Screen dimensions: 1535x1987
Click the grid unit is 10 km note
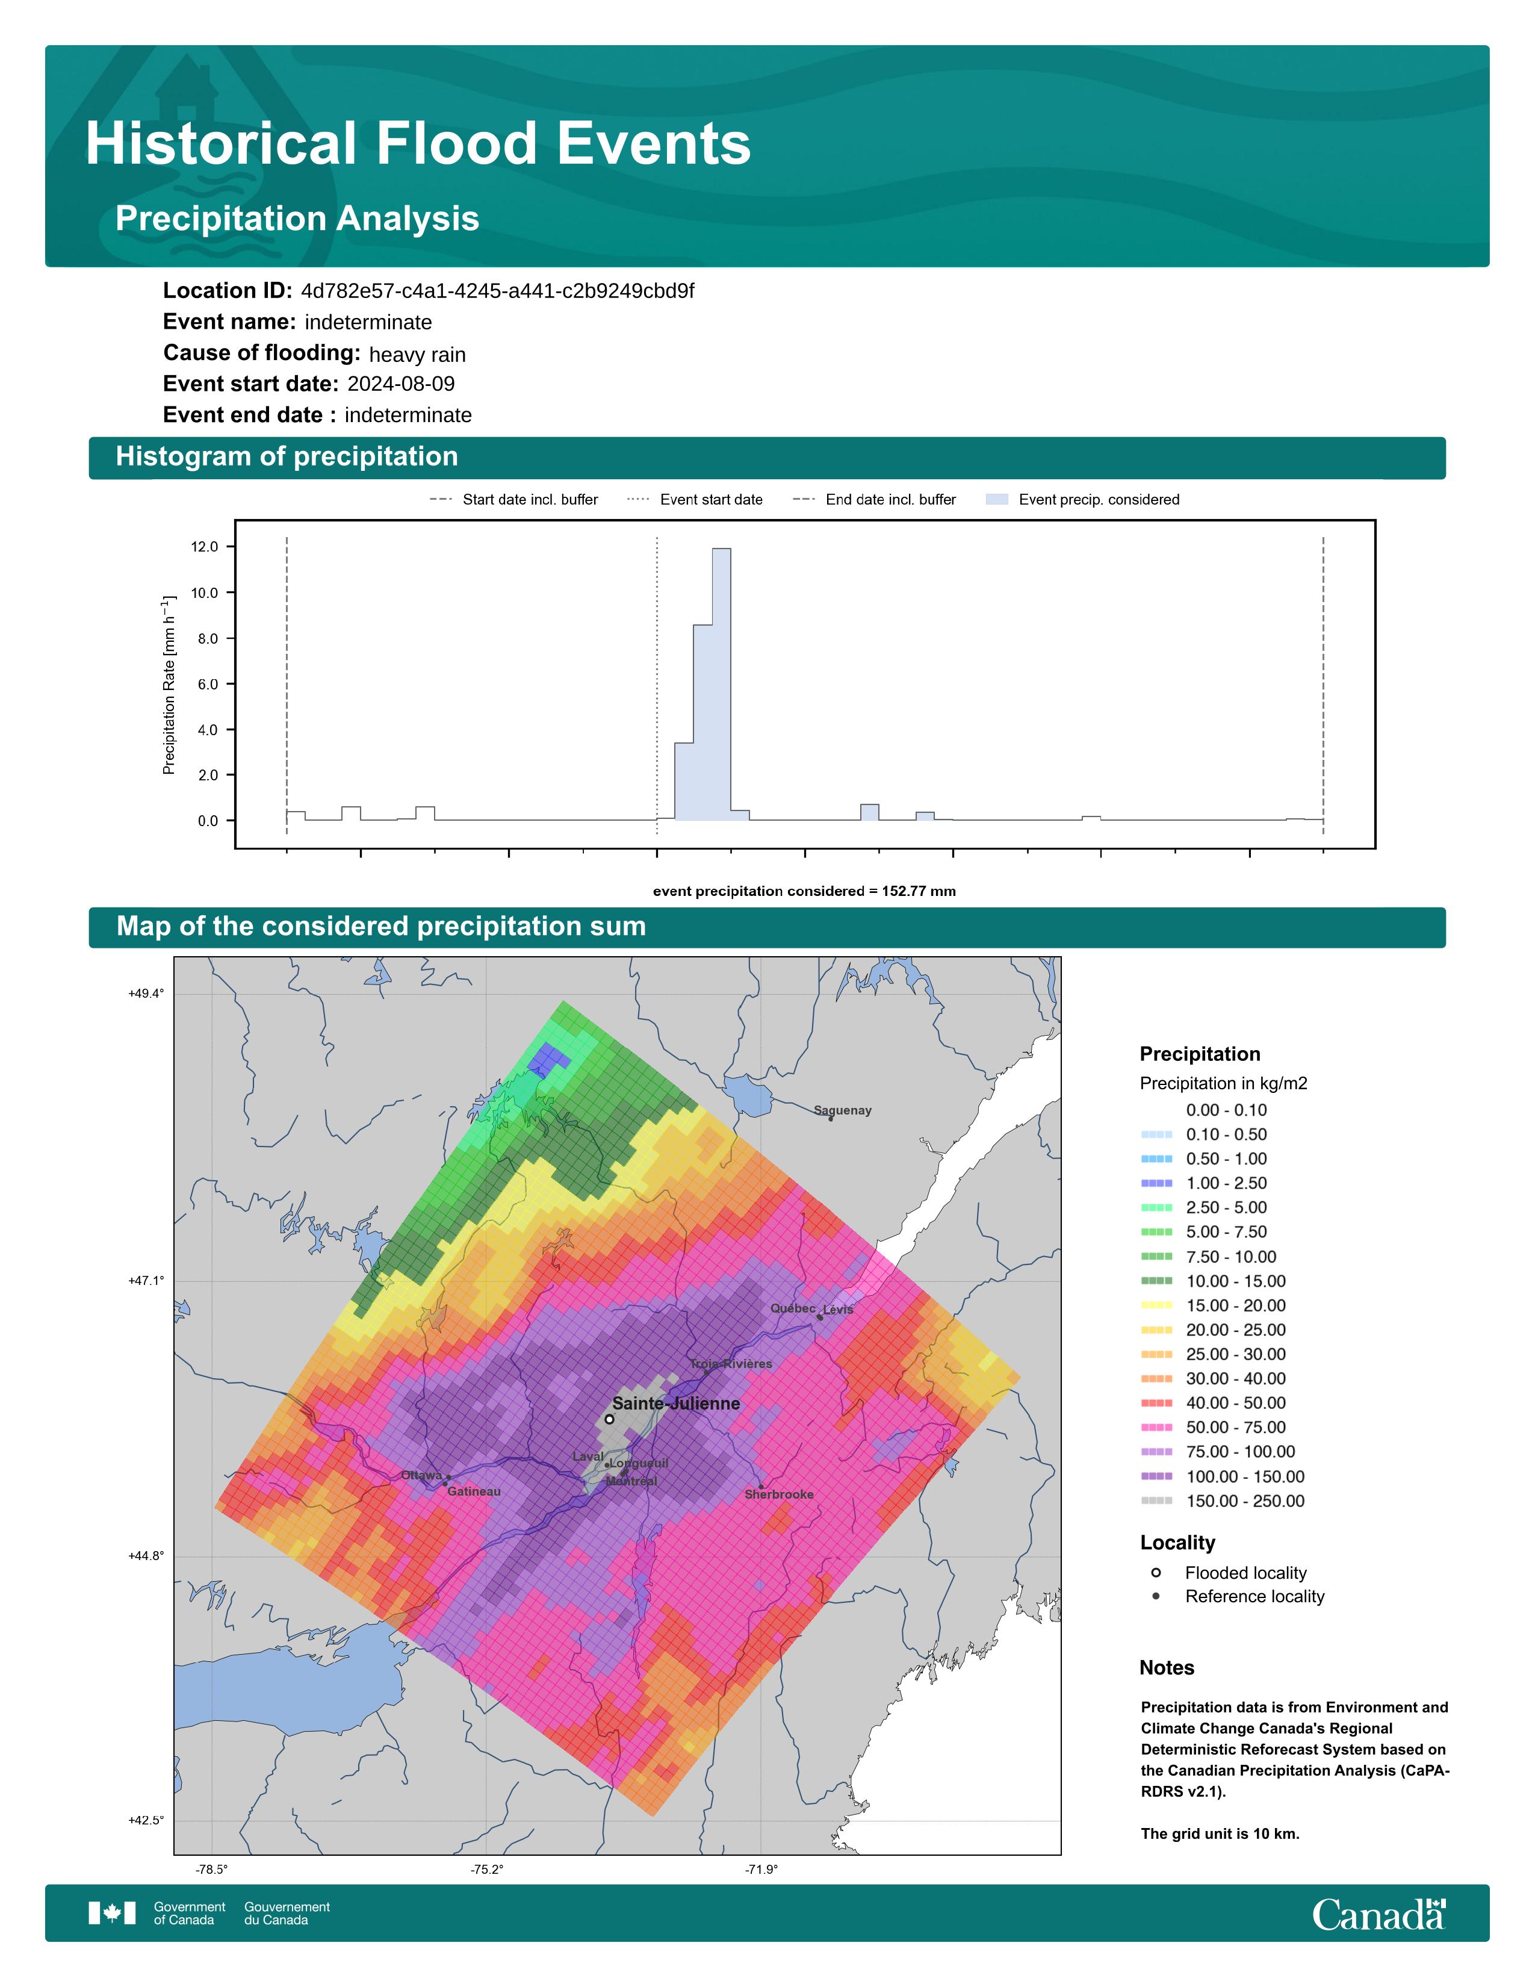click(1220, 1833)
